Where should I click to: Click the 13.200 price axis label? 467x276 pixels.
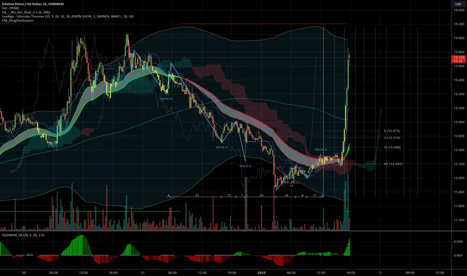459,94
